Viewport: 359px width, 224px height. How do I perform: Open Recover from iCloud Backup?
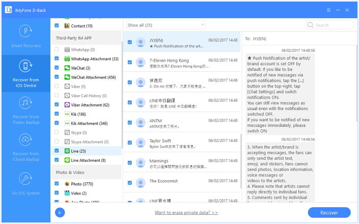tap(25, 147)
